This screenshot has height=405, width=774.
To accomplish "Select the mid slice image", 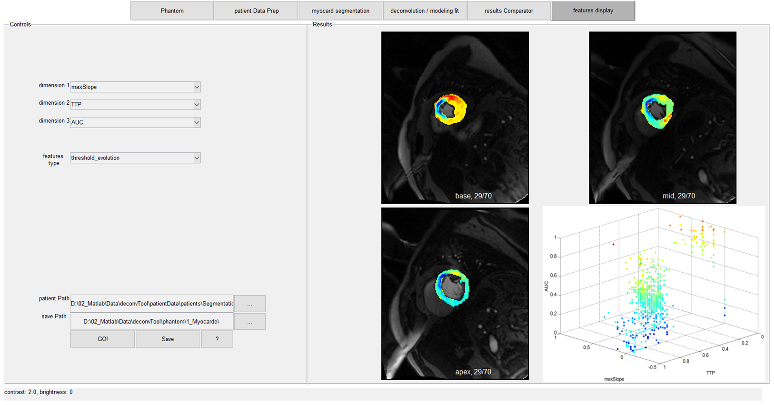I will pos(662,118).
